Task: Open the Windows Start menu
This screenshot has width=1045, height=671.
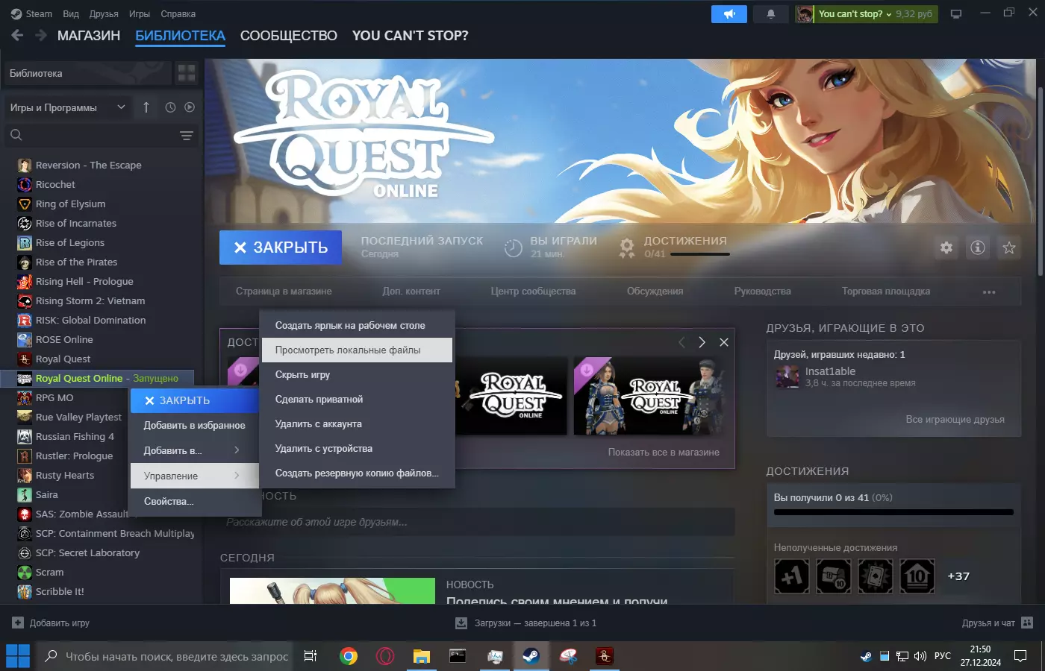Action: click(x=17, y=656)
